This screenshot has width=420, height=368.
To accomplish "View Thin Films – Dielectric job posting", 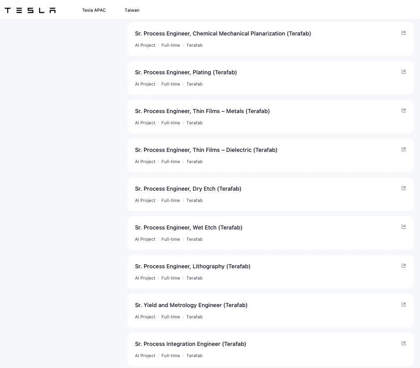I will pos(206,150).
